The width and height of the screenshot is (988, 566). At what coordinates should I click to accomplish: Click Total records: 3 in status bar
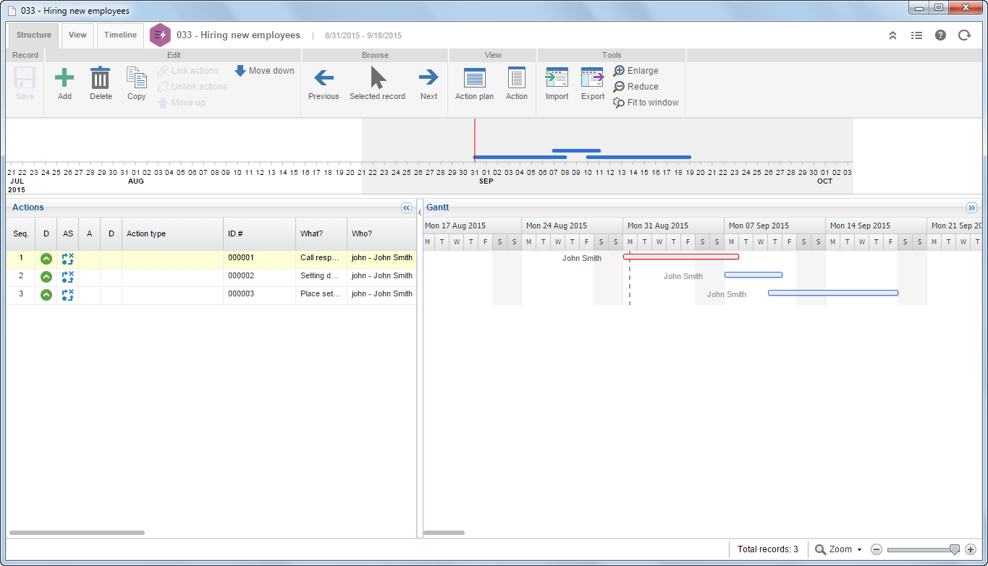click(x=767, y=549)
